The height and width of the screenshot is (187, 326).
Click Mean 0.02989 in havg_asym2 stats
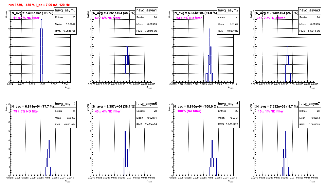[x=228, y=24]
